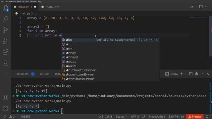
Task: Open the Selection menu
Action: coord(12,1)
